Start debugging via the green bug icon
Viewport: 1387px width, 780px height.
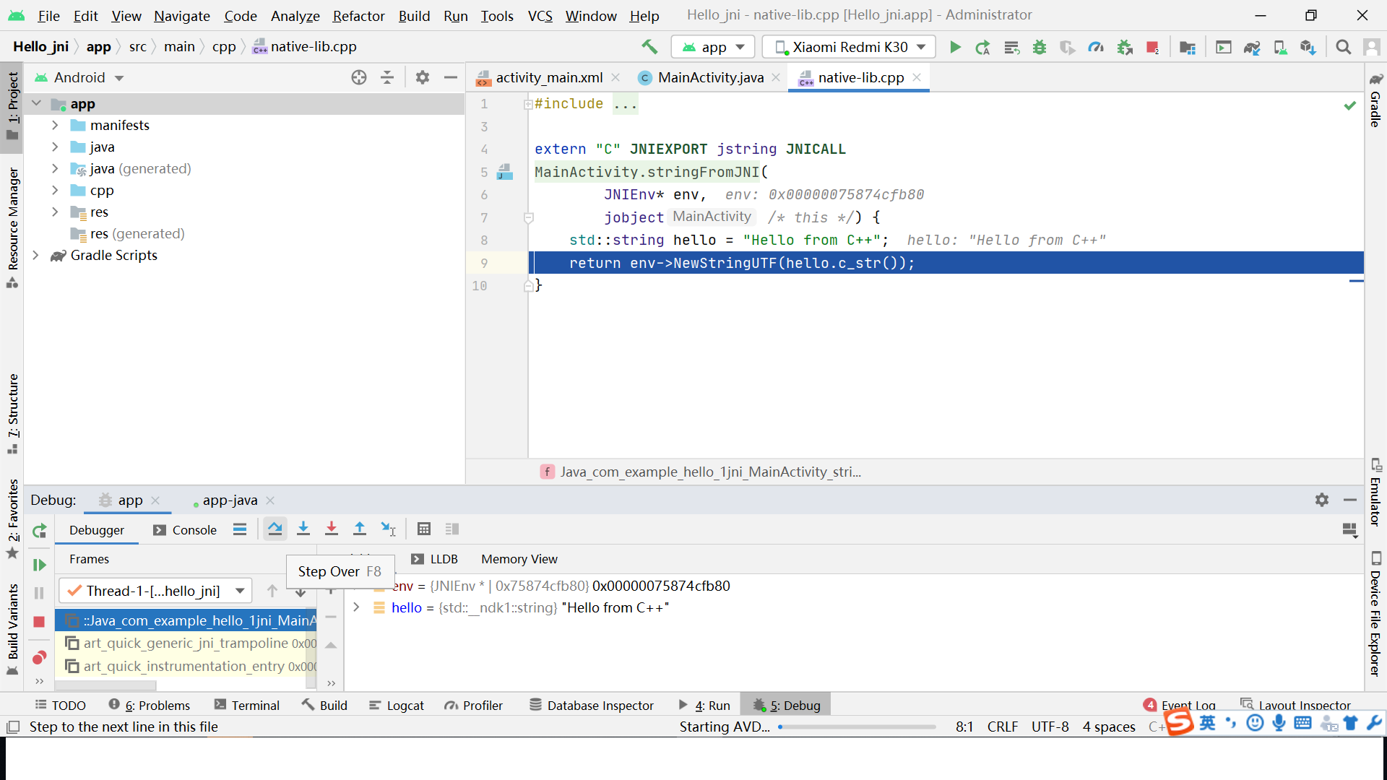(x=1039, y=47)
